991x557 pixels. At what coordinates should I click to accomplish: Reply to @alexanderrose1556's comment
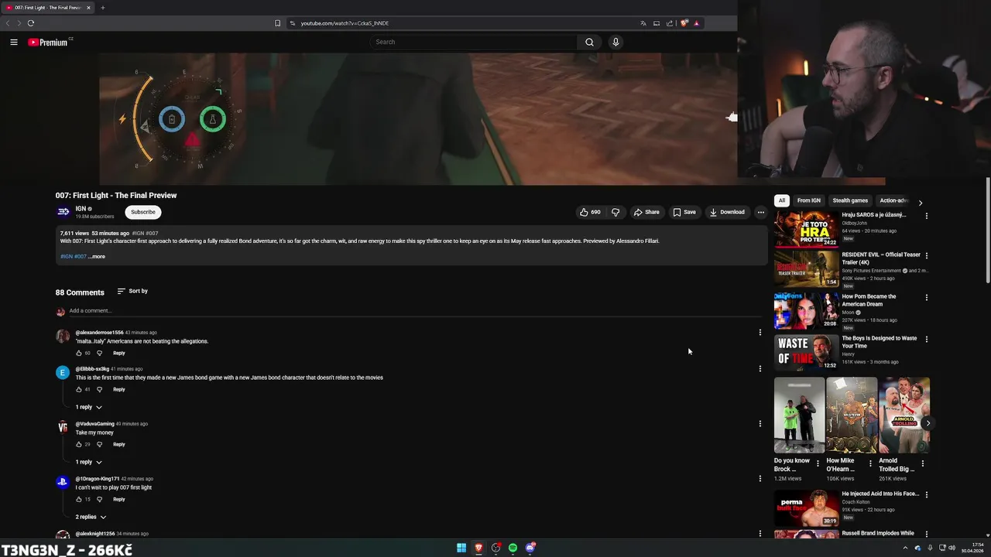click(x=118, y=354)
